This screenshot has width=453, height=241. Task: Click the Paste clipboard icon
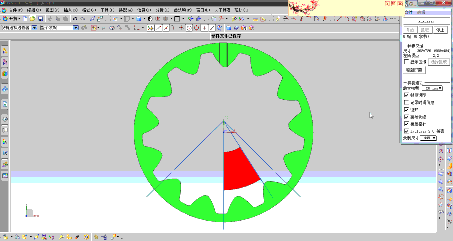pyautogui.click(x=66, y=19)
